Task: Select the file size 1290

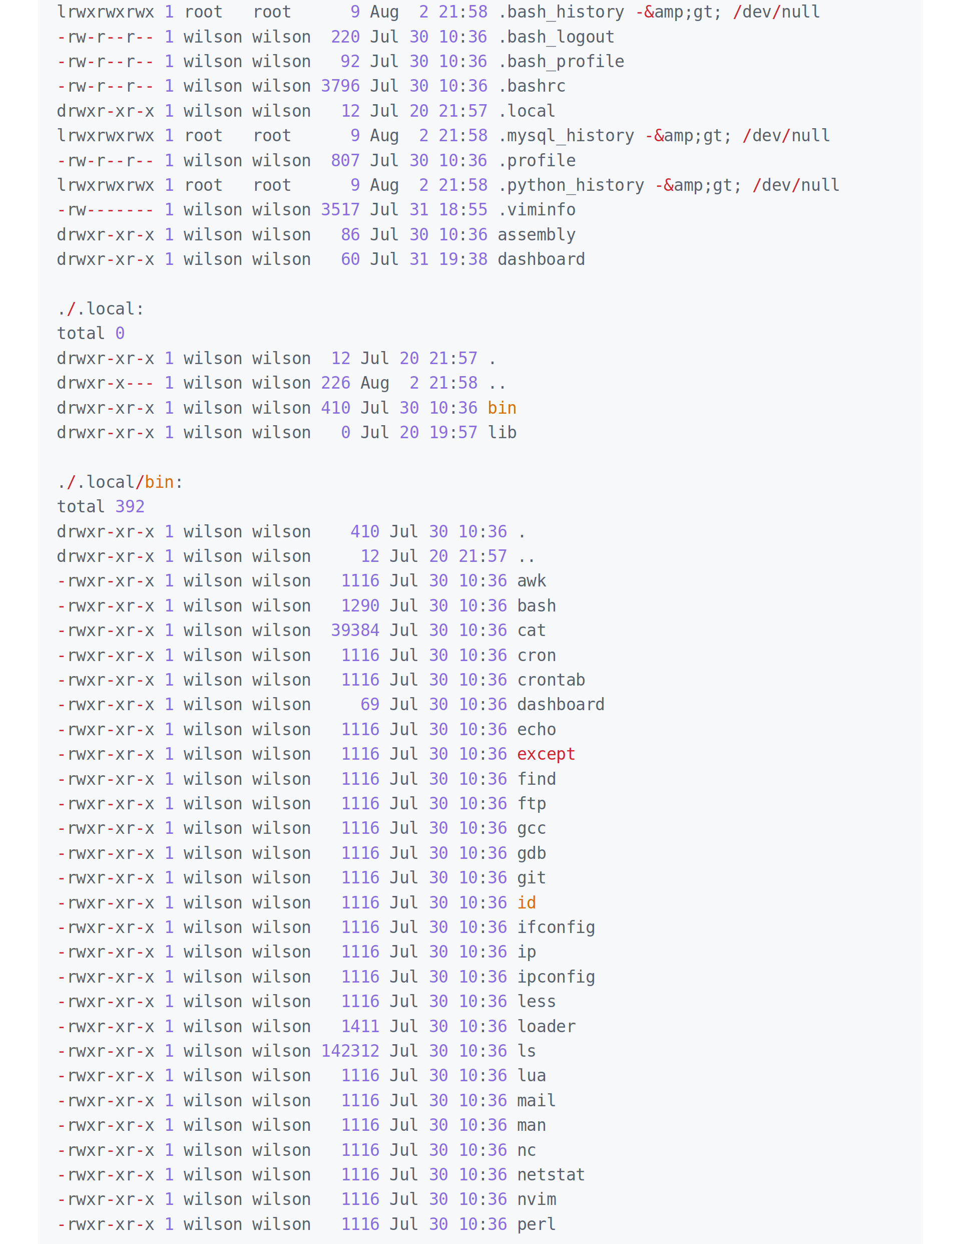Action: point(360,605)
